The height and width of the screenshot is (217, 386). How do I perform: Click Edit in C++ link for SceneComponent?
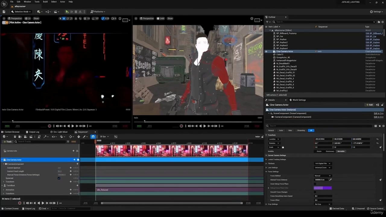(378, 113)
